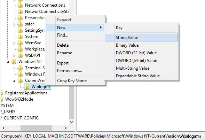Click the Workplace folder icon
Screen dimensions: 205x140
click(21, 49)
